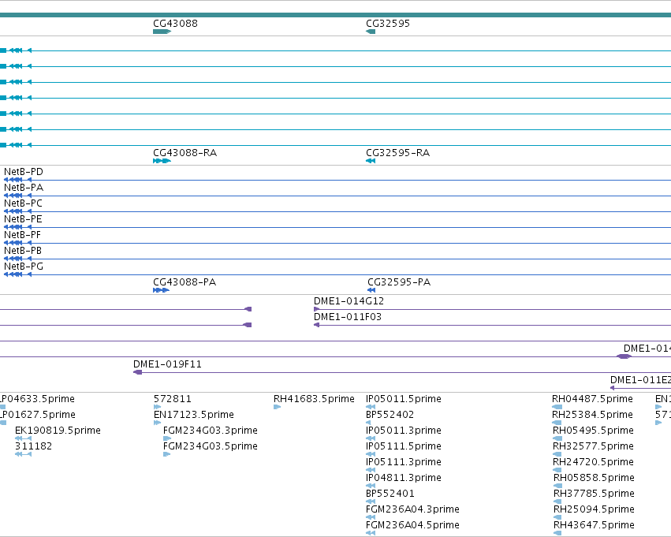The height and width of the screenshot is (537, 671).
Task: Click the FGM234G03.3prime EST label
Action: click(x=210, y=431)
